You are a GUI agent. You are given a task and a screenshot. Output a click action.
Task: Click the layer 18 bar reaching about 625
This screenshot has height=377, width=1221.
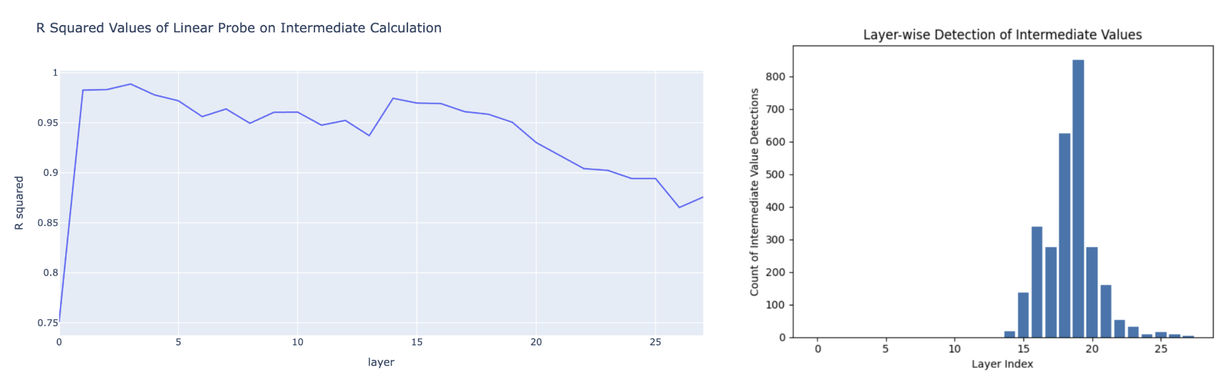coord(1064,235)
